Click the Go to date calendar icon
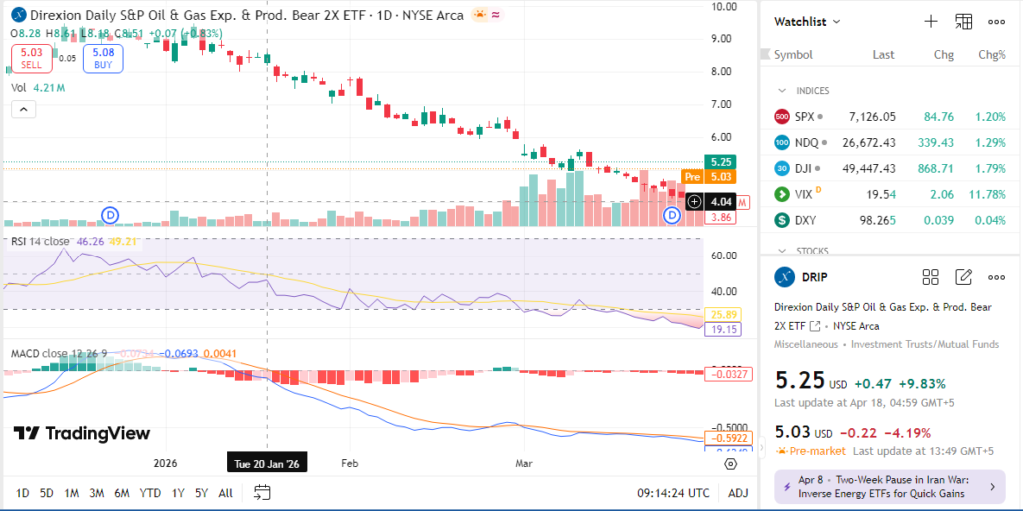Screen dimensions: 1023x511 click(263, 492)
